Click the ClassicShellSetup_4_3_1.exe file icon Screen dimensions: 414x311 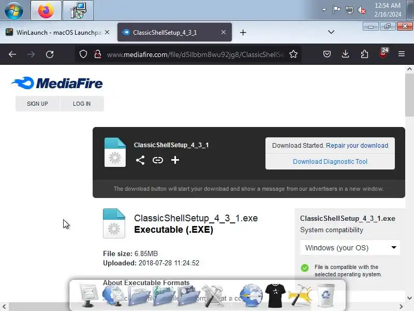[x=114, y=223]
